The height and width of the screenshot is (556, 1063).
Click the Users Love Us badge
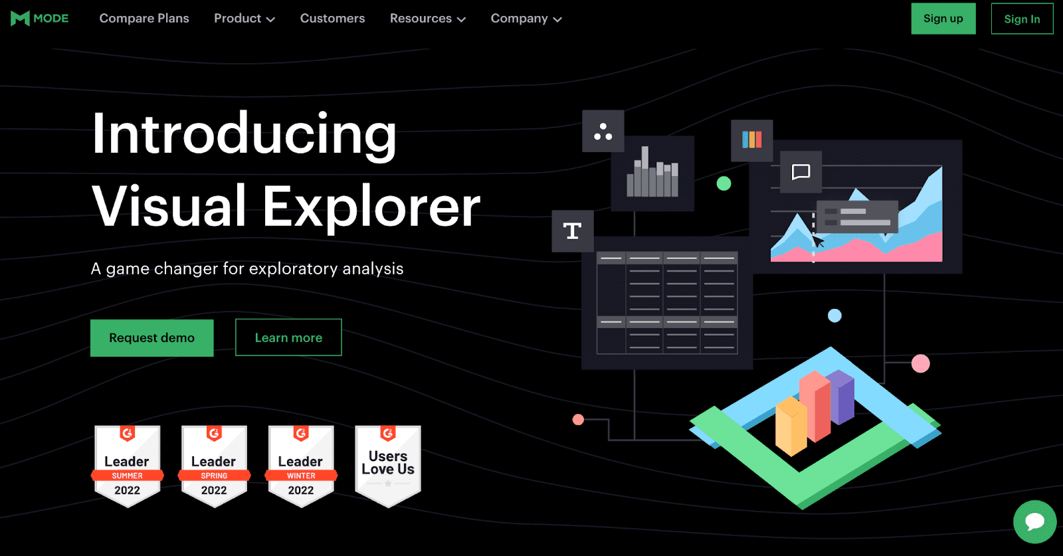(388, 466)
